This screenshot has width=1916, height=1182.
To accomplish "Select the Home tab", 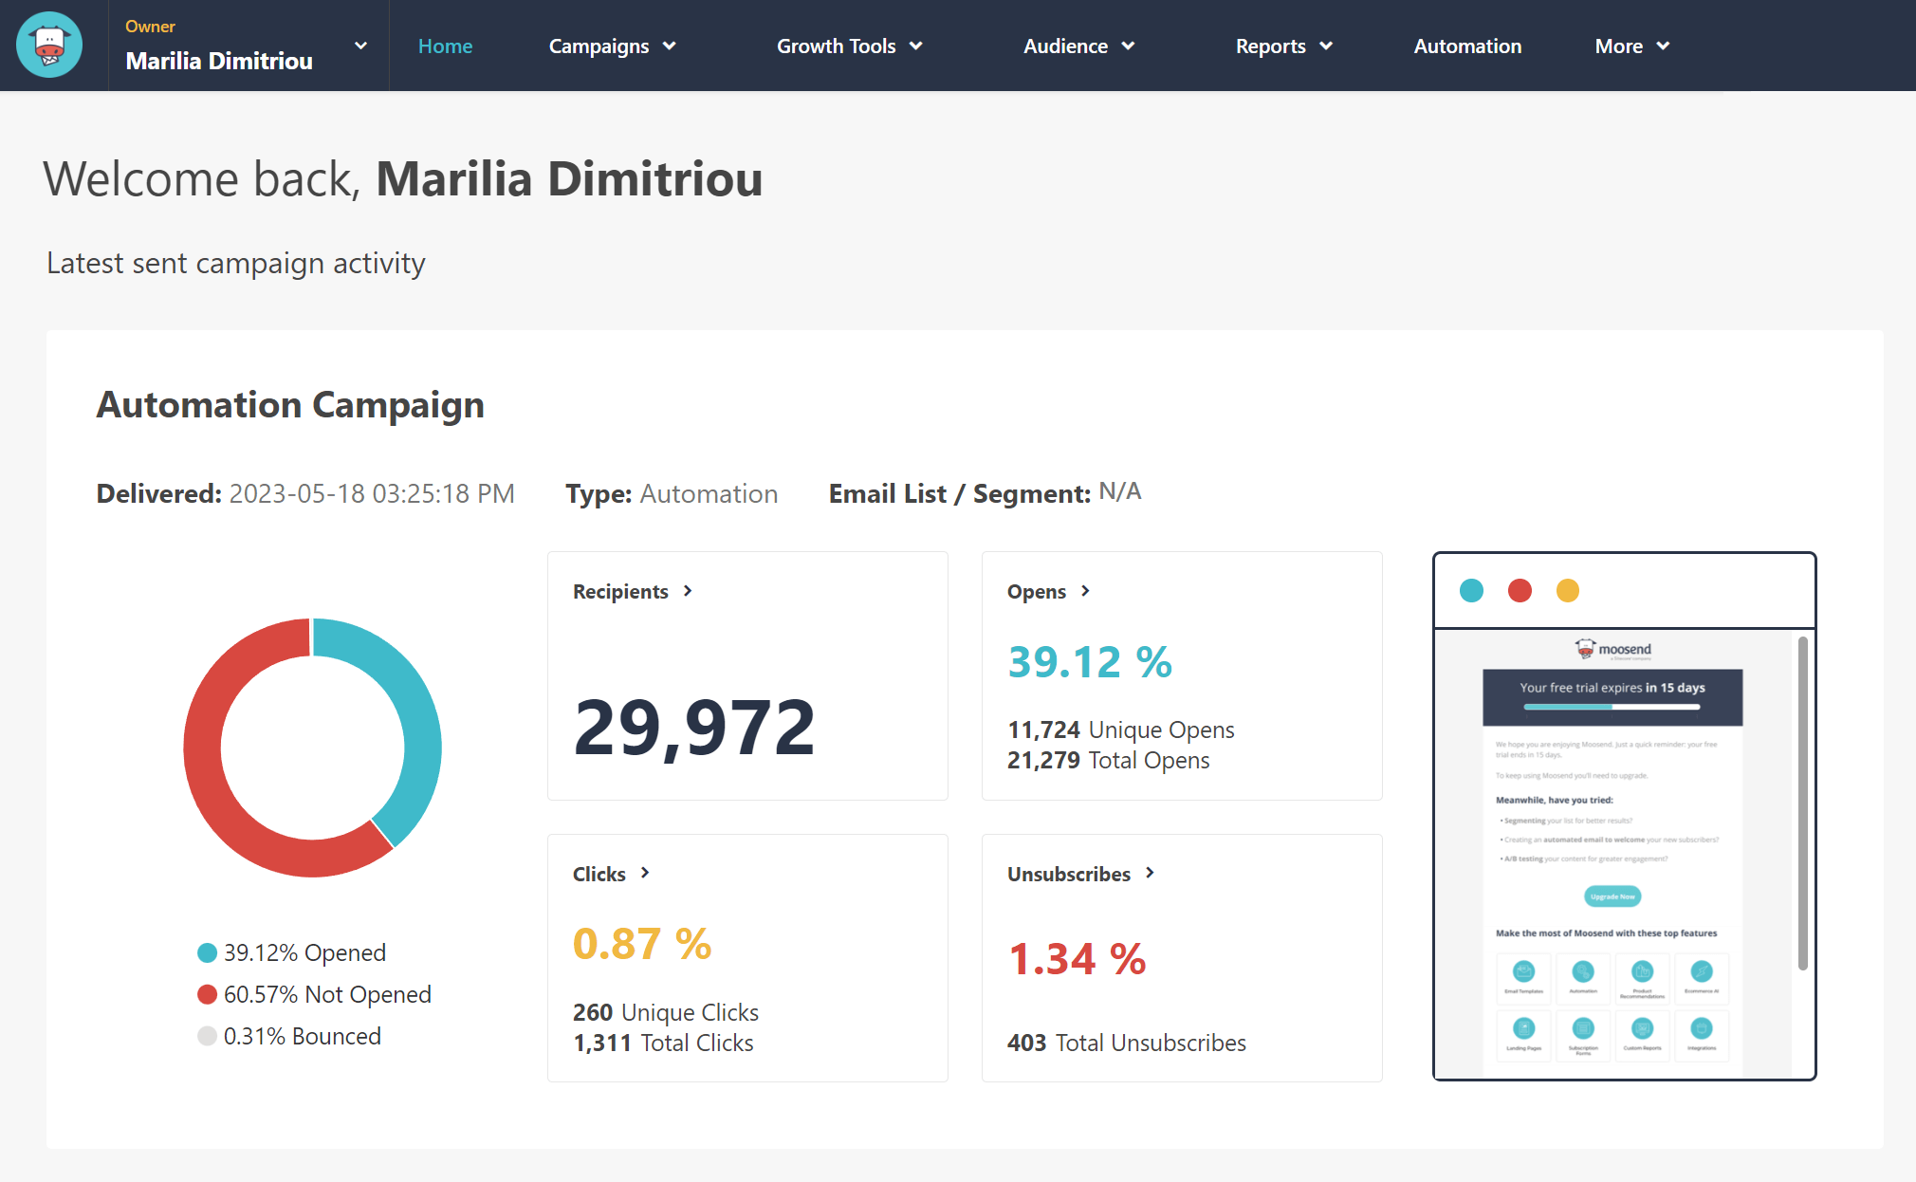I will pos(446,46).
